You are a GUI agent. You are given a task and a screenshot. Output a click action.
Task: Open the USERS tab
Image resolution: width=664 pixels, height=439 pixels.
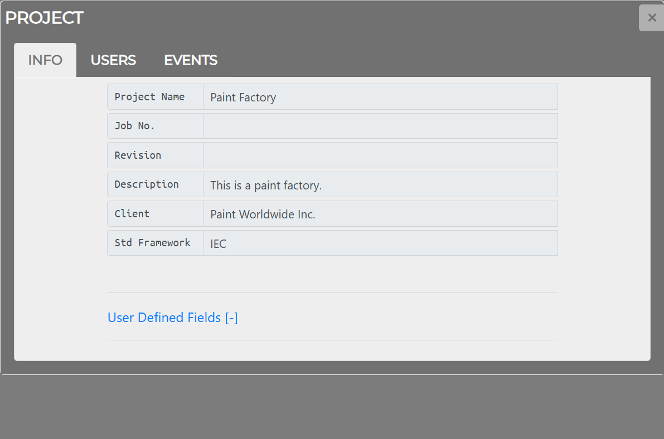tap(113, 60)
